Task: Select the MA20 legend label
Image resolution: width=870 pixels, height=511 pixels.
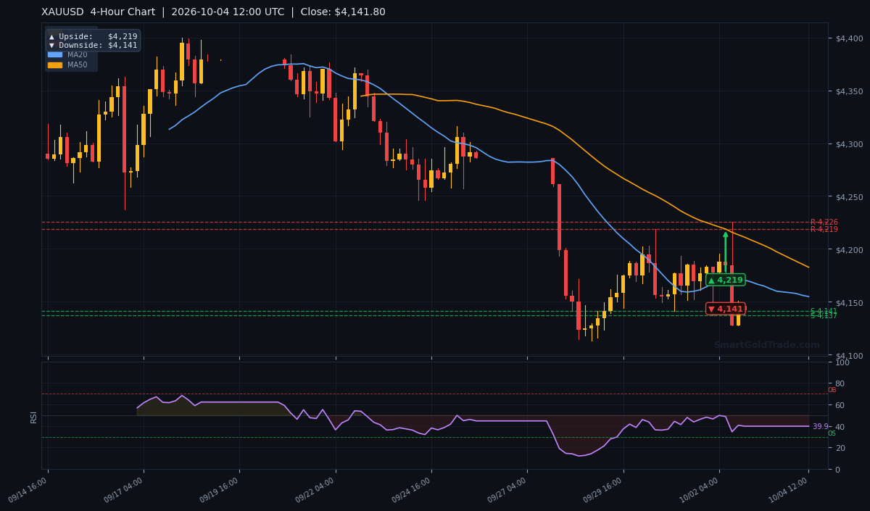Action: (78, 54)
